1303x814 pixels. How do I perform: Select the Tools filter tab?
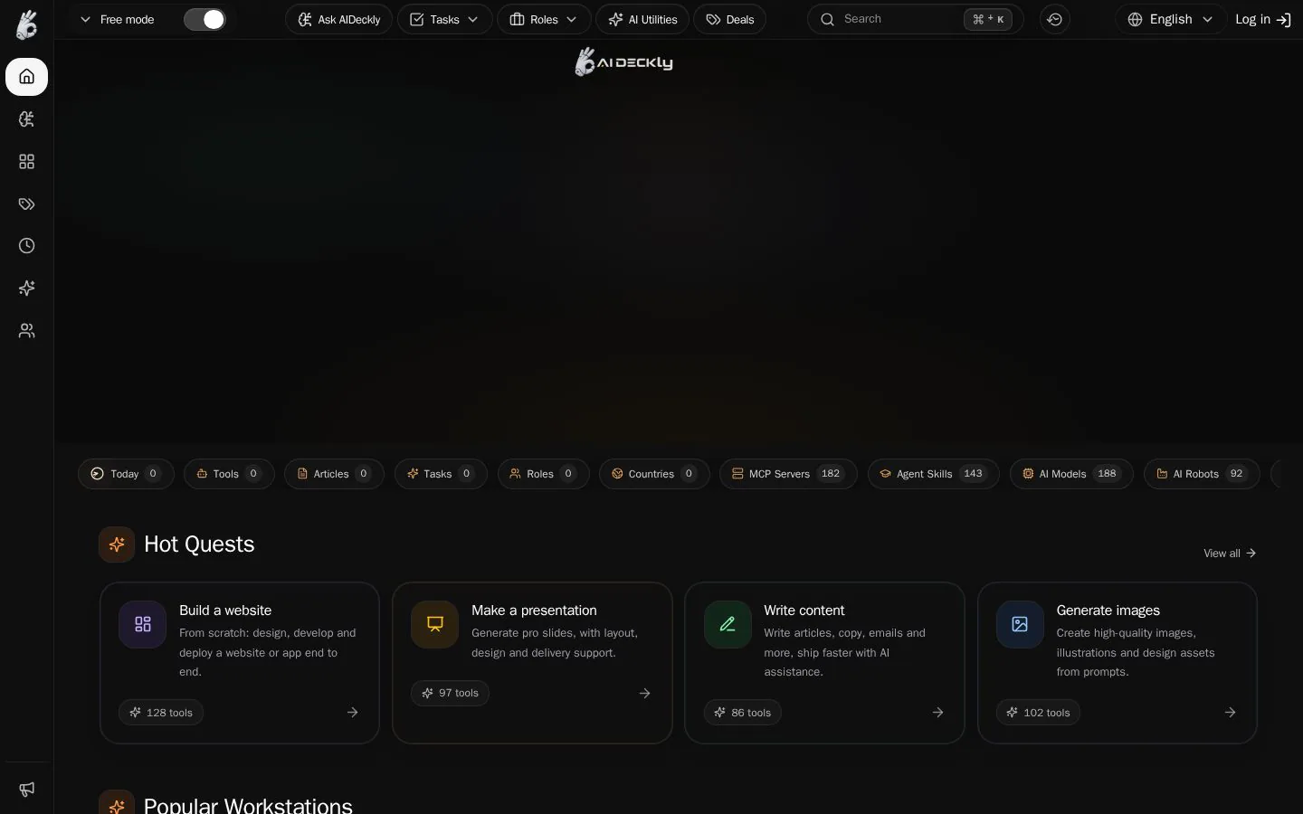(x=229, y=474)
